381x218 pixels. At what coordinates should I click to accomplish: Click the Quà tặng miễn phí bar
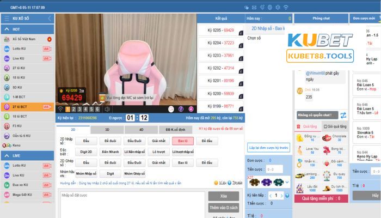(321, 198)
